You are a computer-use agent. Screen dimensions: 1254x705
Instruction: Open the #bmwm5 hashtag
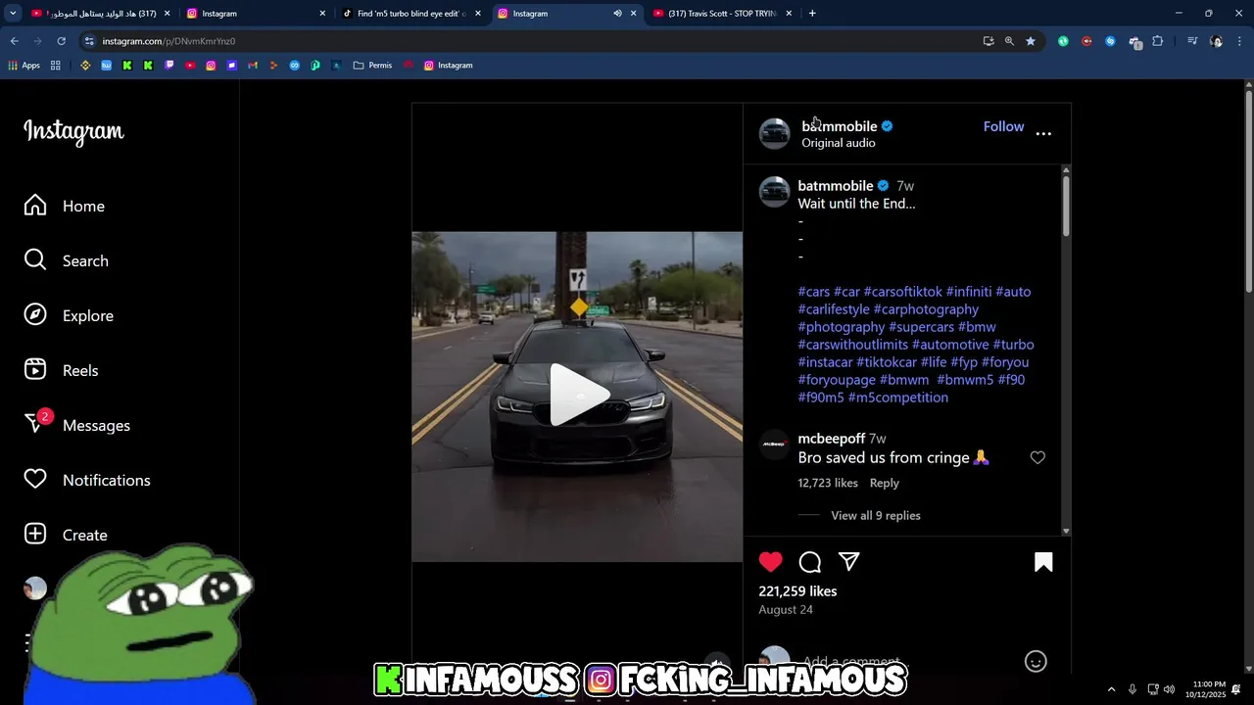point(965,380)
